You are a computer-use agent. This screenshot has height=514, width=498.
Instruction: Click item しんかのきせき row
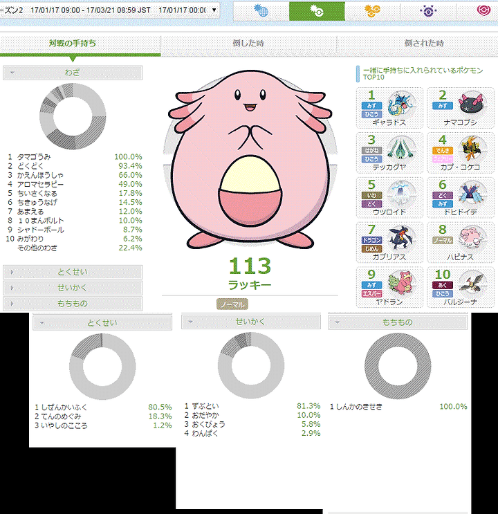tap(398, 407)
